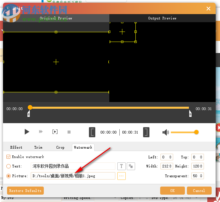Click the volume slider handle

196,132
